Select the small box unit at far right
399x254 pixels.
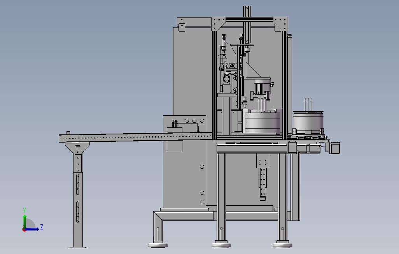335,148
